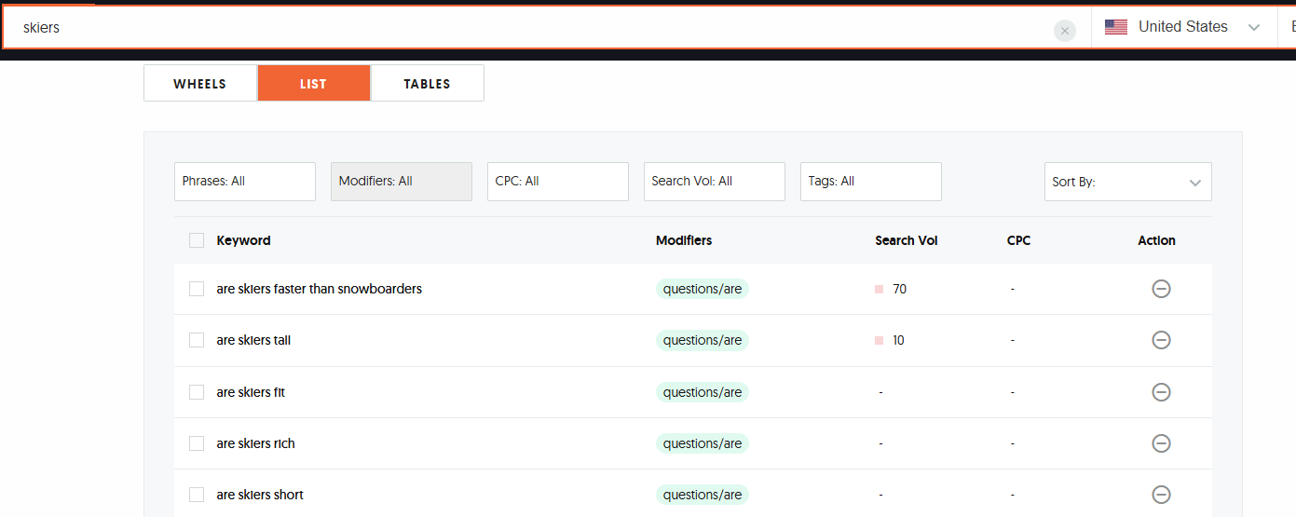
Task: Expand the United States country selector
Action: coord(1253,27)
